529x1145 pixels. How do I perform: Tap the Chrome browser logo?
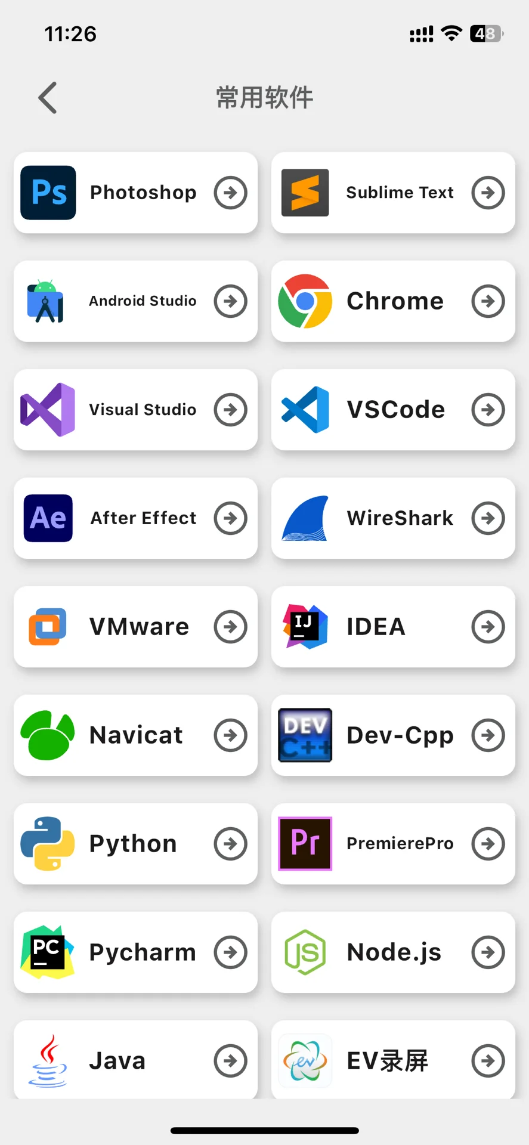(x=305, y=301)
